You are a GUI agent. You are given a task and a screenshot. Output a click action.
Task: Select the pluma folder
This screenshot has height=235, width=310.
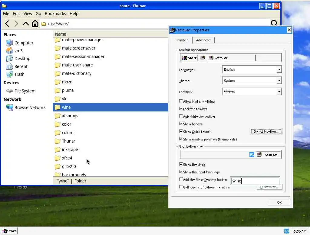click(64, 91)
